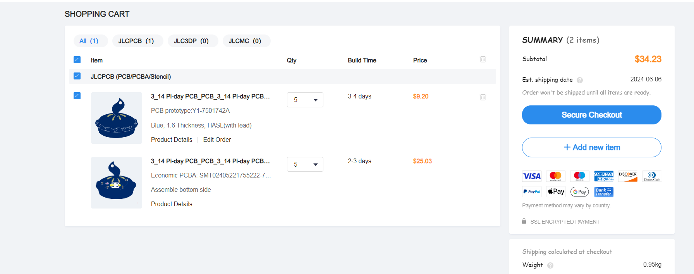Image resolution: width=694 pixels, height=274 pixels.
Task: Select the Discover card logo
Action: coord(628,176)
